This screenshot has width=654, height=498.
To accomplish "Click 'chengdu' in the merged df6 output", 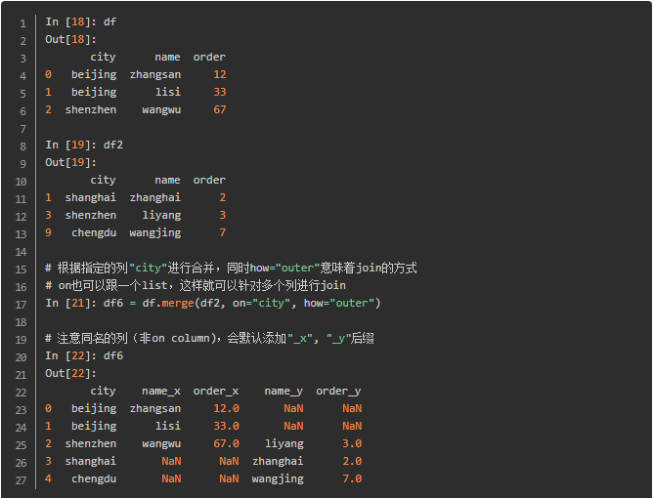I will coord(94,478).
